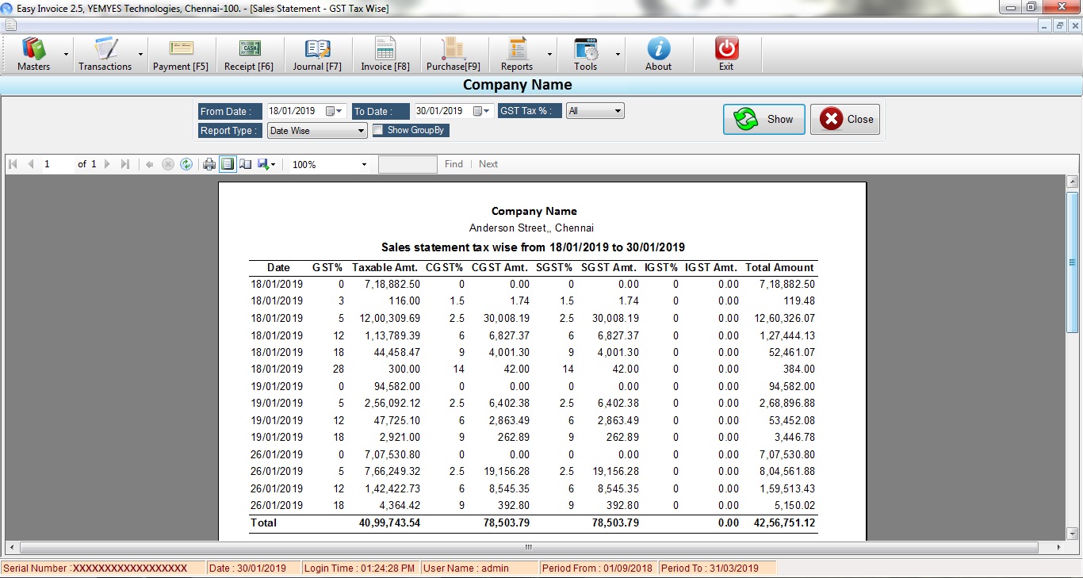Click the vertical scrollbar thumb
The height and width of the screenshot is (578, 1083).
pos(1073,262)
